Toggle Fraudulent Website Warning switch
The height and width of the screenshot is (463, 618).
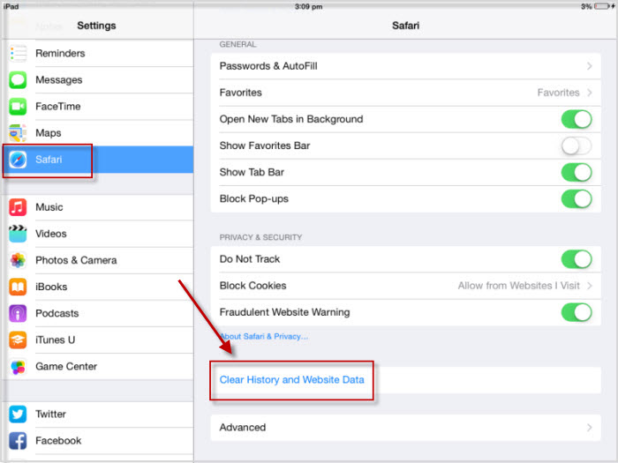[x=577, y=312]
